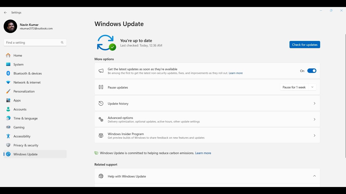Collapse the Help with Windows Update section
This screenshot has height=194, width=346.
click(x=314, y=176)
